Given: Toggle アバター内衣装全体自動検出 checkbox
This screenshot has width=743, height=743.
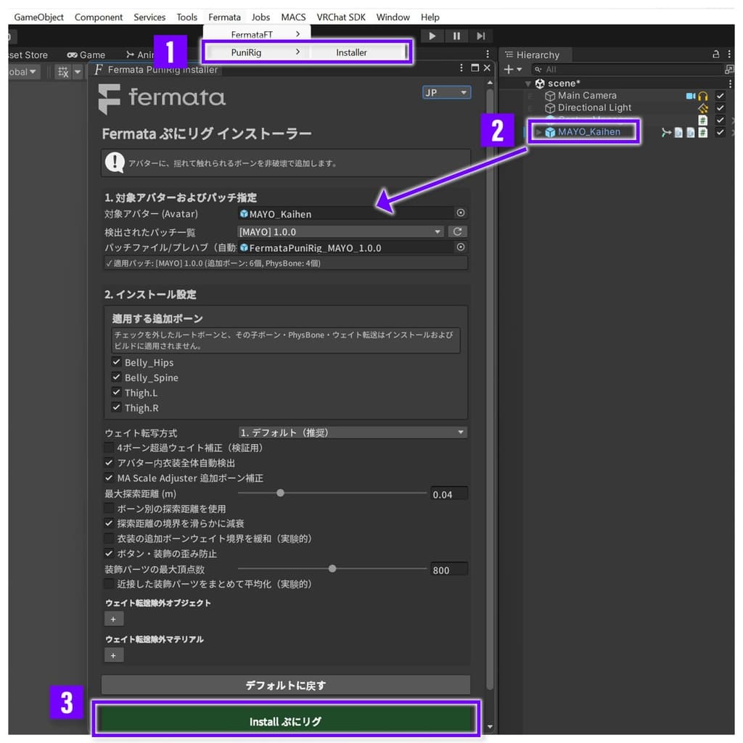Looking at the screenshot, I should pyautogui.click(x=109, y=462).
